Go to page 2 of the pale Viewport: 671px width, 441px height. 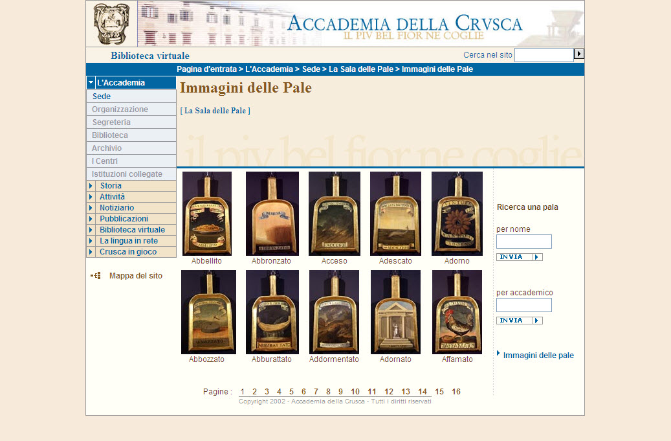tap(255, 392)
